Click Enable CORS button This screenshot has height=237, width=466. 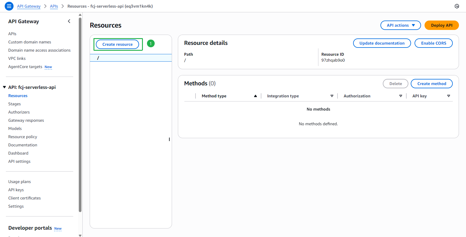click(x=434, y=43)
